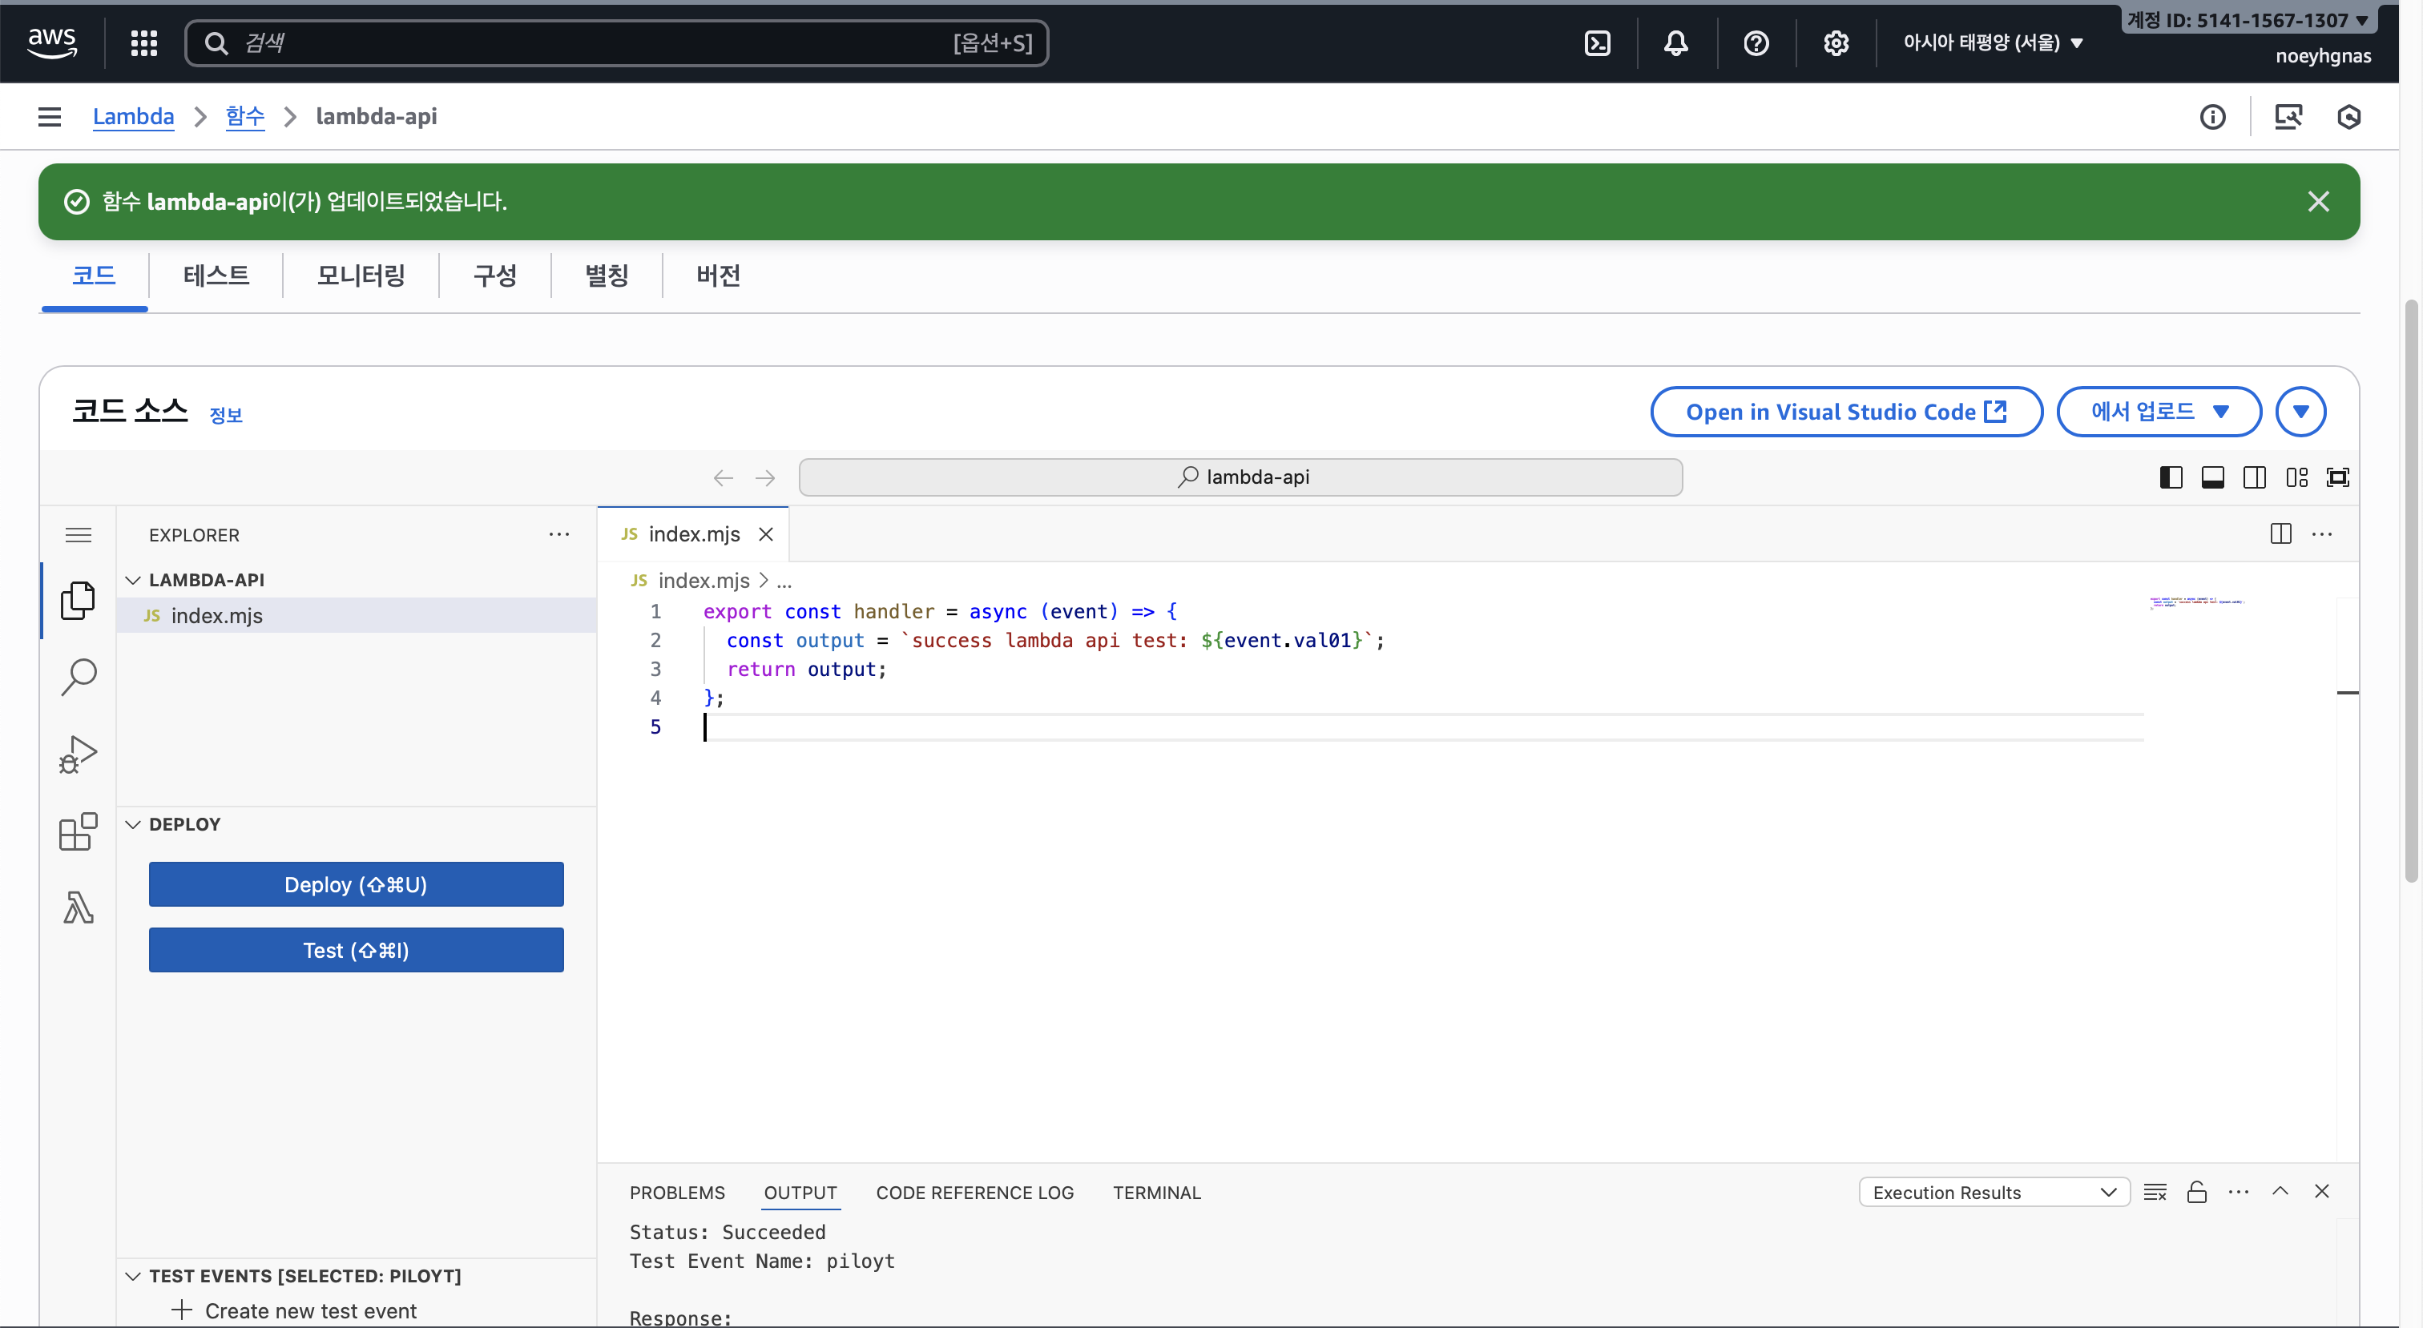Open the Execution Results dropdown

tap(1994, 1192)
